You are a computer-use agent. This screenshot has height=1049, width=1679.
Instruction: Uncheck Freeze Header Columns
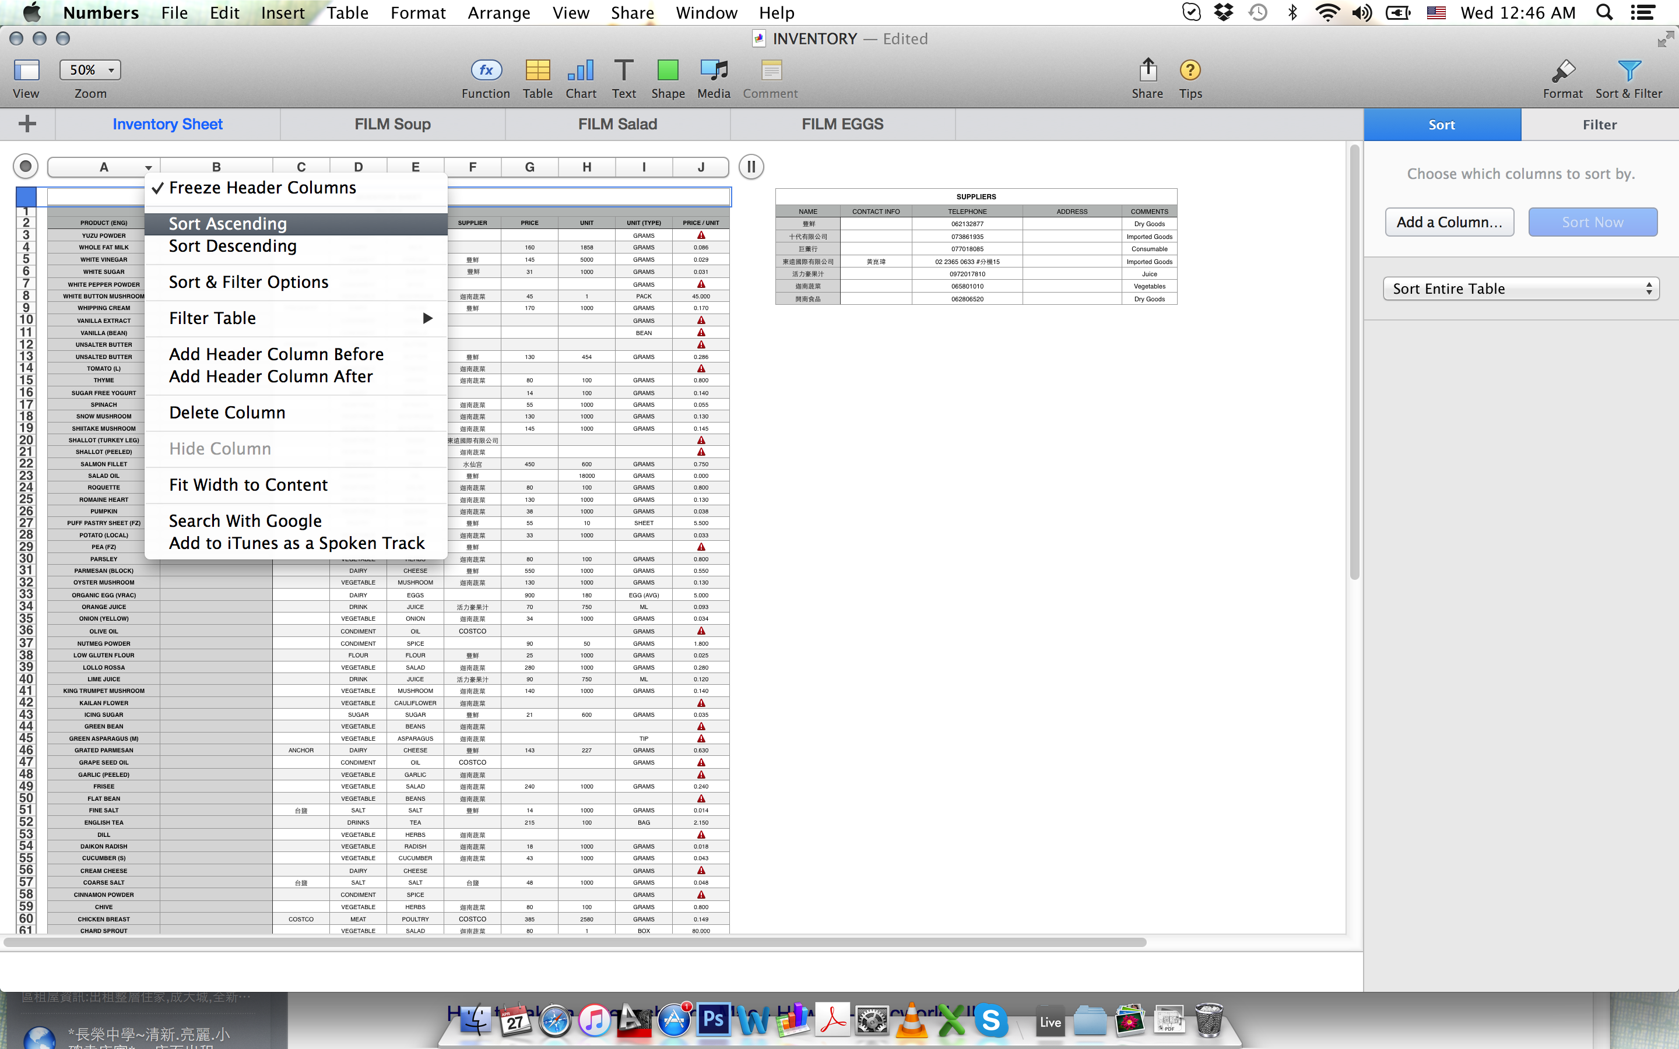[x=262, y=188]
